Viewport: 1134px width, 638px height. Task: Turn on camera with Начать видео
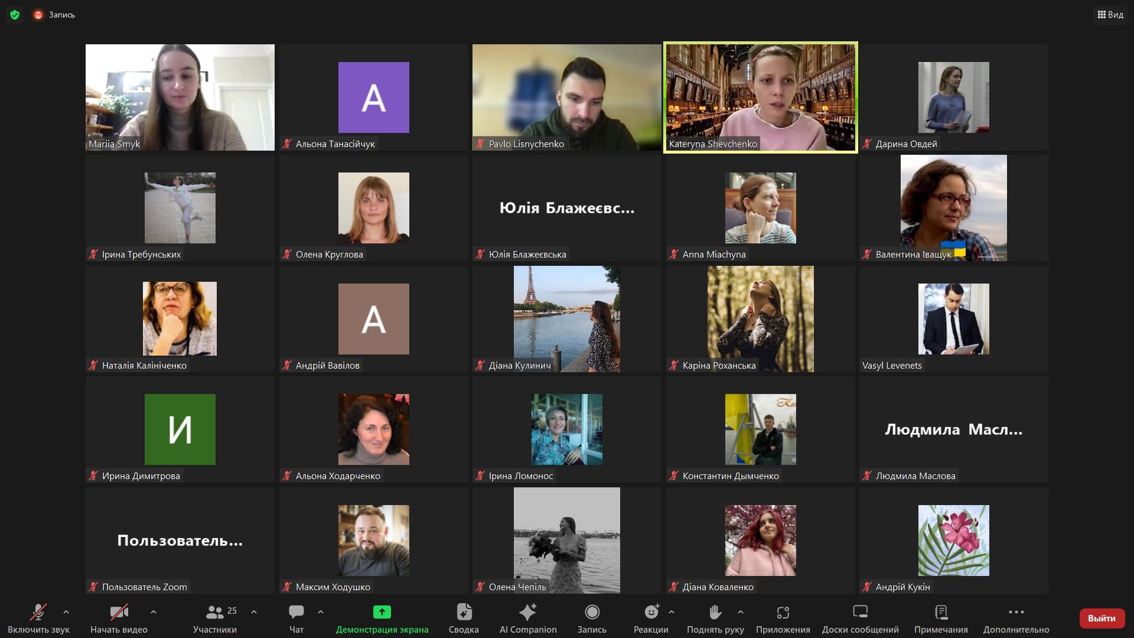119,612
